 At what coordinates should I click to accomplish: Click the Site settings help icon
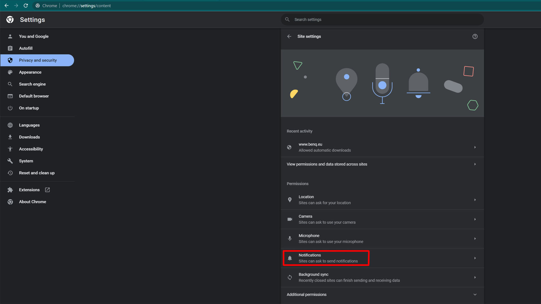click(475, 36)
